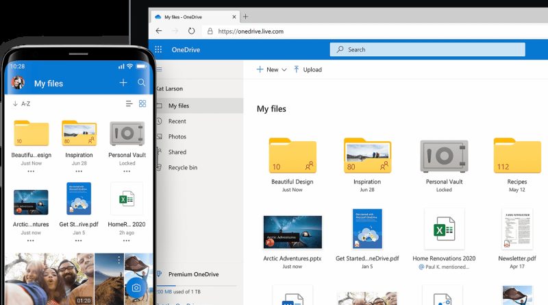This screenshot has height=305, width=548.
Task: Open more options under Beautifu...esign on phone
Action: click(31, 171)
